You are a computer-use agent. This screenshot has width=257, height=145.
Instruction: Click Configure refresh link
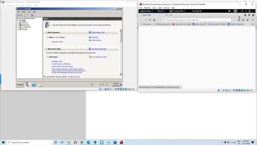pos(73,77)
